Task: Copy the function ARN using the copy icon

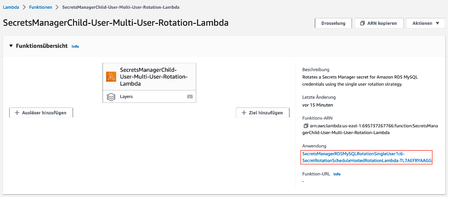Action: pos(306,126)
